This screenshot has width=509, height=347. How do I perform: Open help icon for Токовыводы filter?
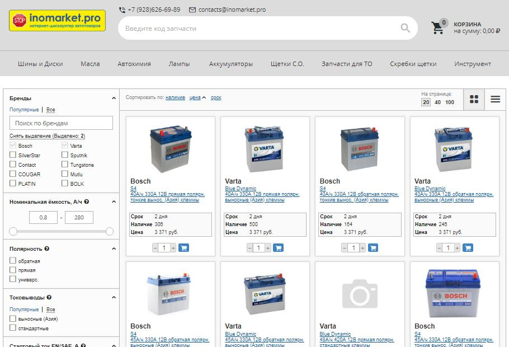pyautogui.click(x=49, y=297)
